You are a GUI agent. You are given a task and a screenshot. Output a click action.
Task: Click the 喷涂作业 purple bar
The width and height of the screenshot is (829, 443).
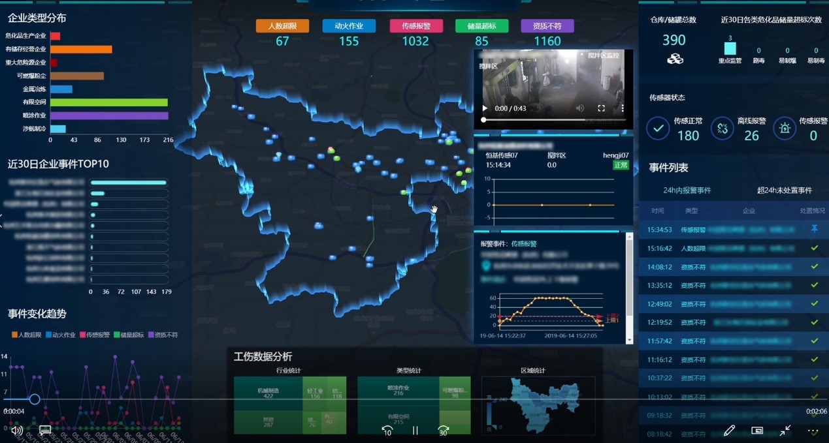109,115
